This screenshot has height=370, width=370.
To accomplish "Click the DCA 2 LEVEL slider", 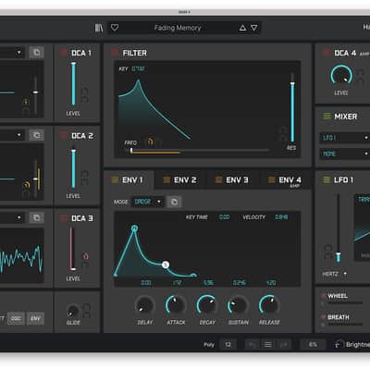I will 73,168.
